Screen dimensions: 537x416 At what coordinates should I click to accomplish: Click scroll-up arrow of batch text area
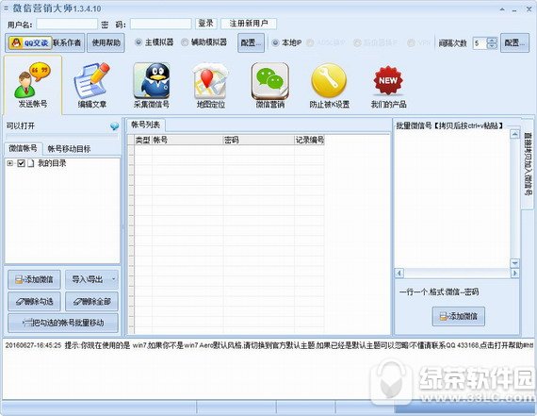click(x=514, y=134)
